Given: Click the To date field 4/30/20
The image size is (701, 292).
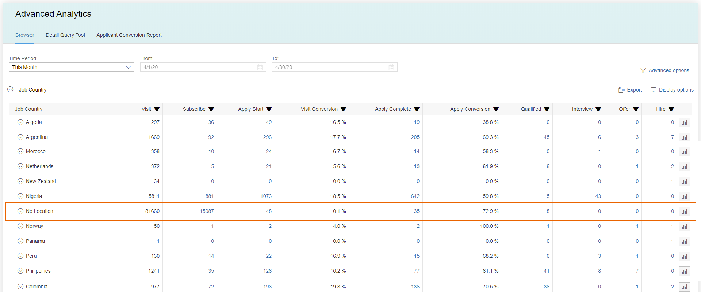Looking at the screenshot, I should click(x=334, y=67).
